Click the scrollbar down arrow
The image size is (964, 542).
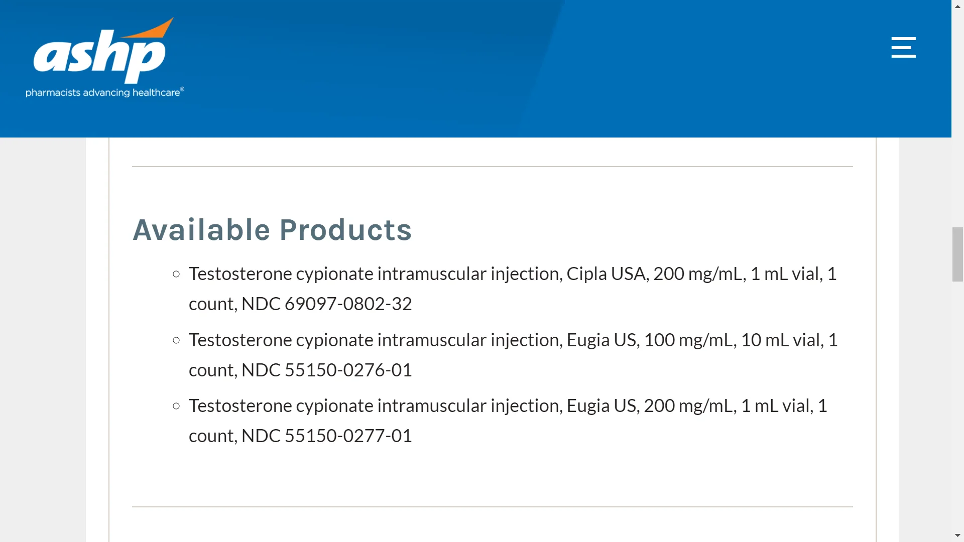(957, 535)
